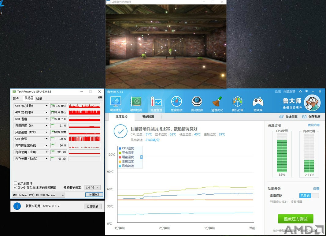Toggle 风扇转速 legend series
The height and width of the screenshot is (236, 326).
coord(126,166)
